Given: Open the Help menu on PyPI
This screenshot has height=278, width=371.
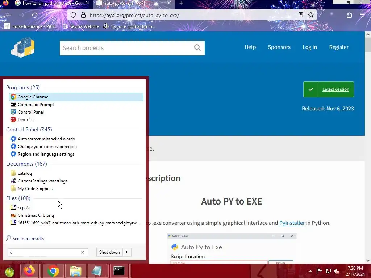Looking at the screenshot, I should [x=250, y=47].
